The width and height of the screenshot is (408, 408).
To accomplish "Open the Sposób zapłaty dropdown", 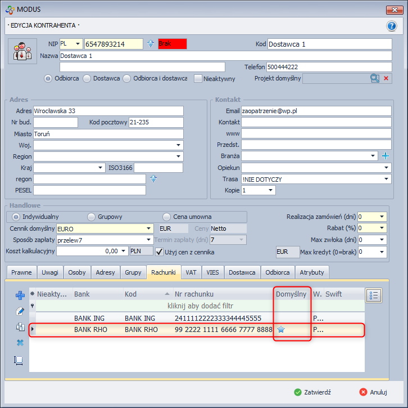I will [148, 240].
